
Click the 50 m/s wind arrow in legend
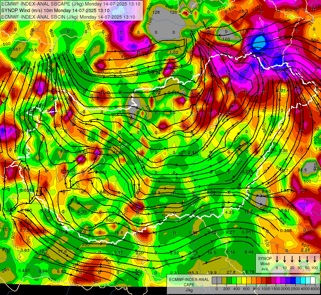pos(307,259)
